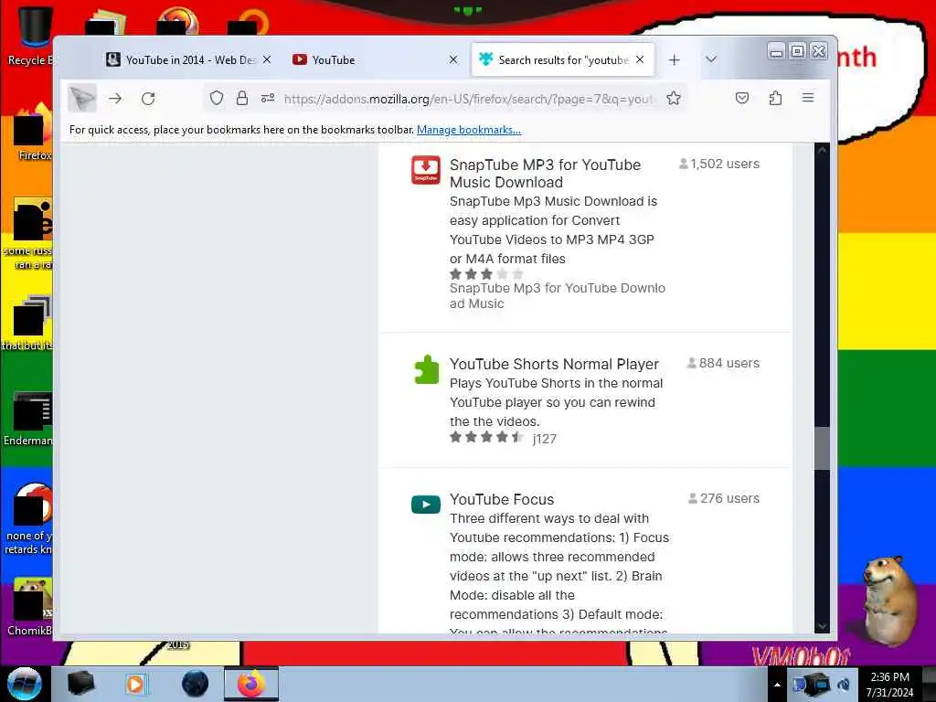Switch to the YouTube tab
This screenshot has width=936, height=702.
click(x=373, y=59)
